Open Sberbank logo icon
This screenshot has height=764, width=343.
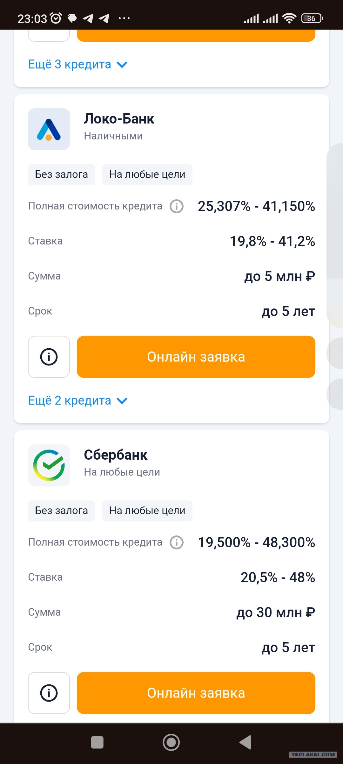pyautogui.click(x=49, y=465)
